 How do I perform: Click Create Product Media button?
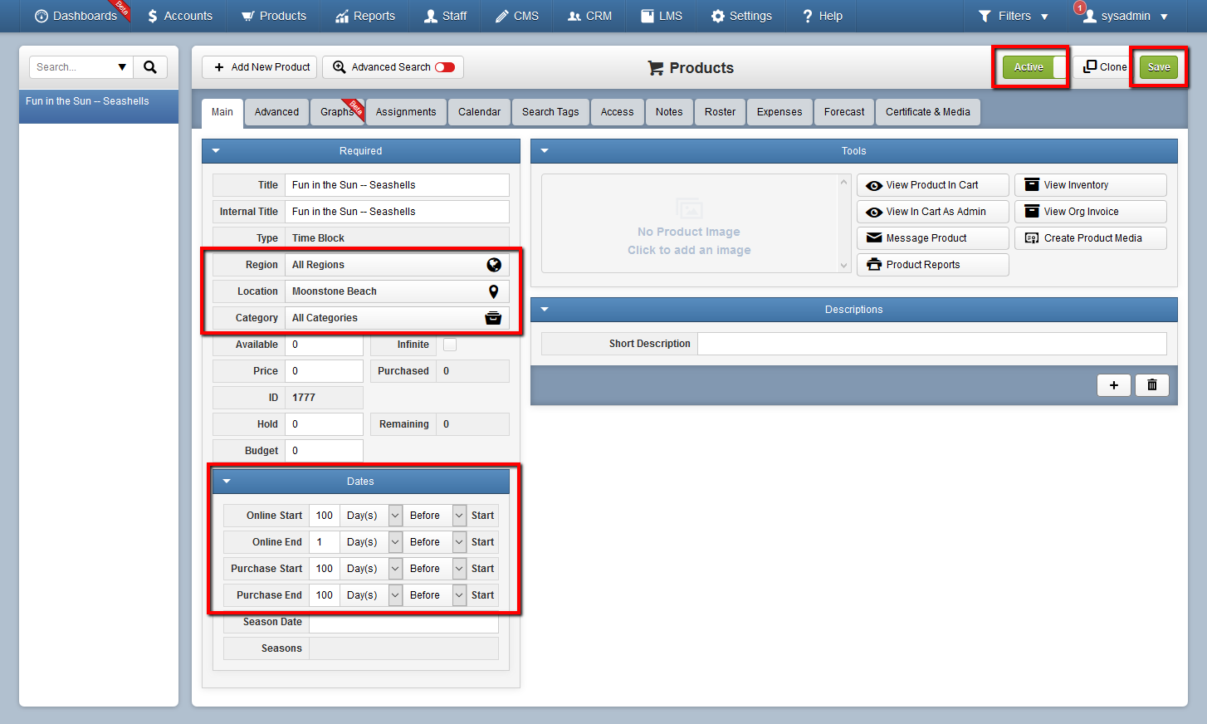pyautogui.click(x=1090, y=238)
